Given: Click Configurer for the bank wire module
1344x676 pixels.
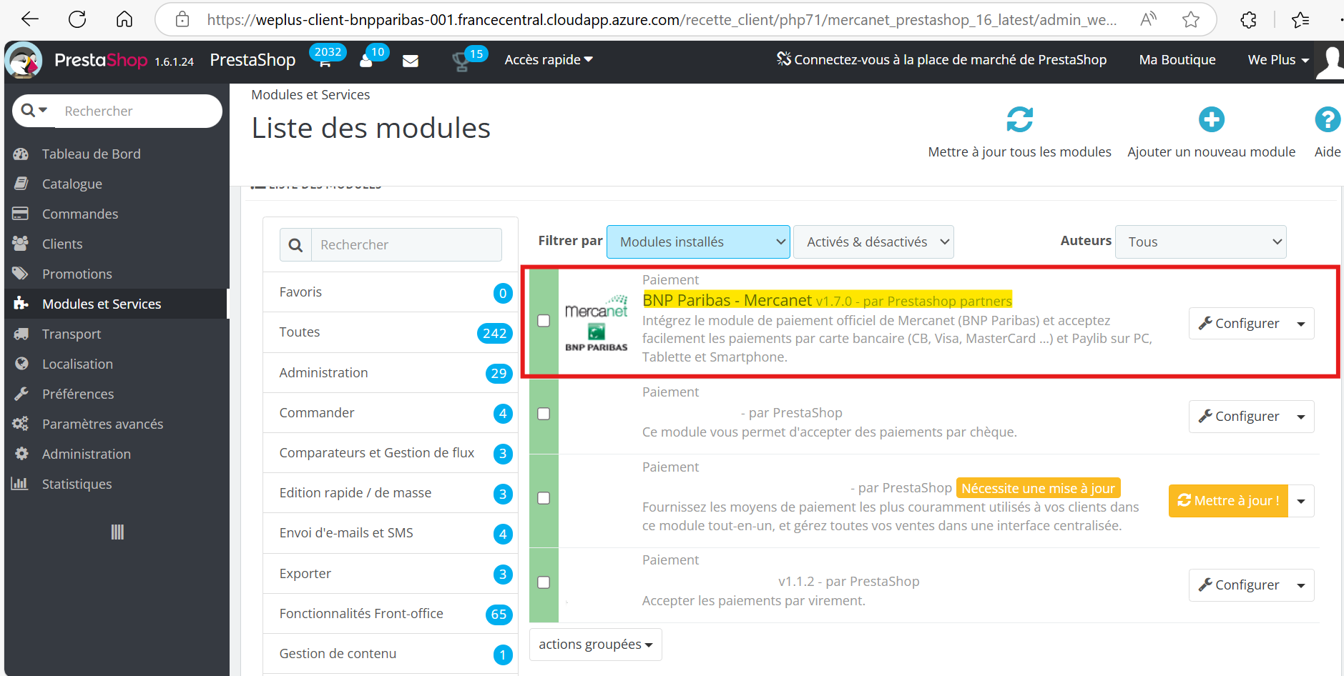Looking at the screenshot, I should click(1239, 585).
